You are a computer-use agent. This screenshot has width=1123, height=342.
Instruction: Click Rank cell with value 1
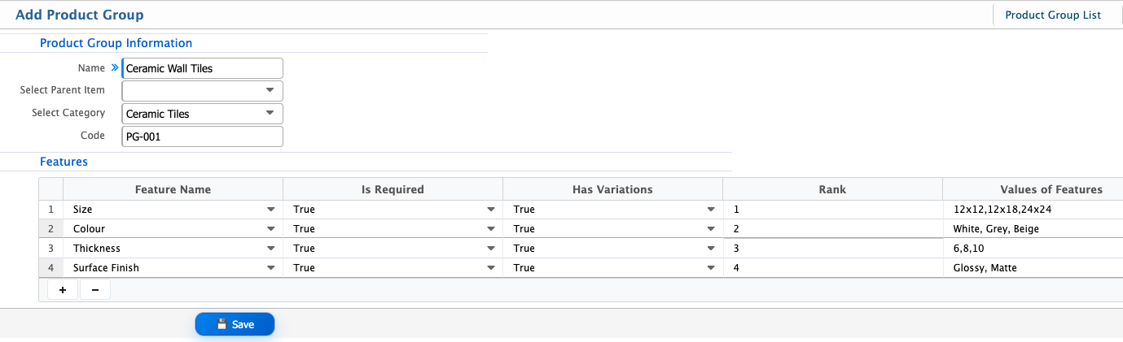pos(832,210)
